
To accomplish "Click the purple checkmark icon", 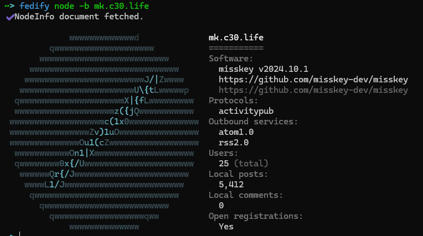I will (x=10, y=17).
